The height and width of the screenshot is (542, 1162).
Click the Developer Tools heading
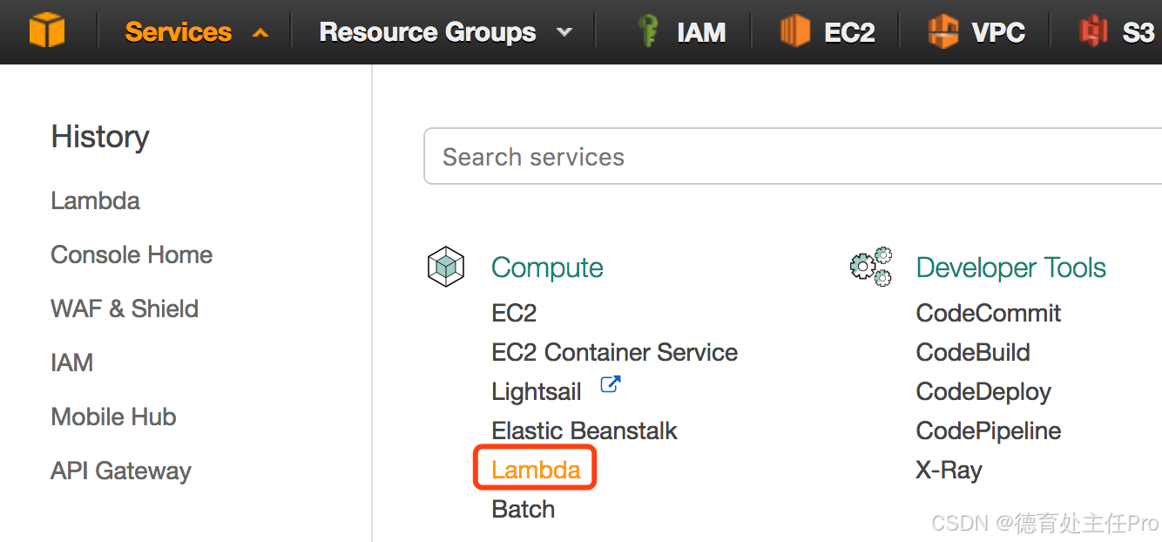click(1011, 268)
